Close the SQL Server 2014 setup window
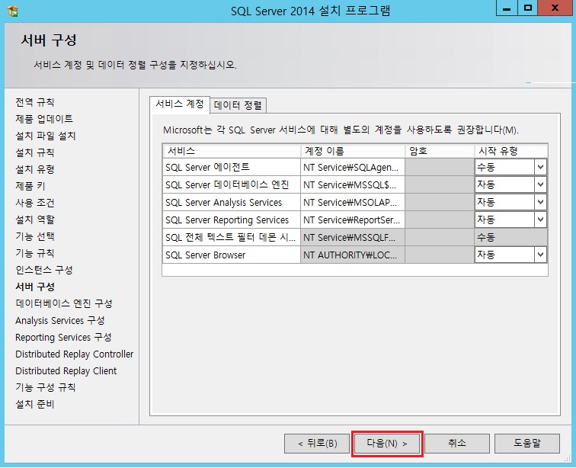This screenshot has height=468, width=576. coord(555,8)
